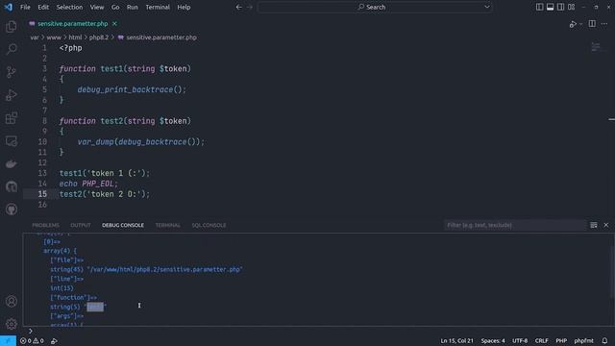Screen dimensions: 615x346
Task: Open the Extensions view
Action: [x=12, y=118]
